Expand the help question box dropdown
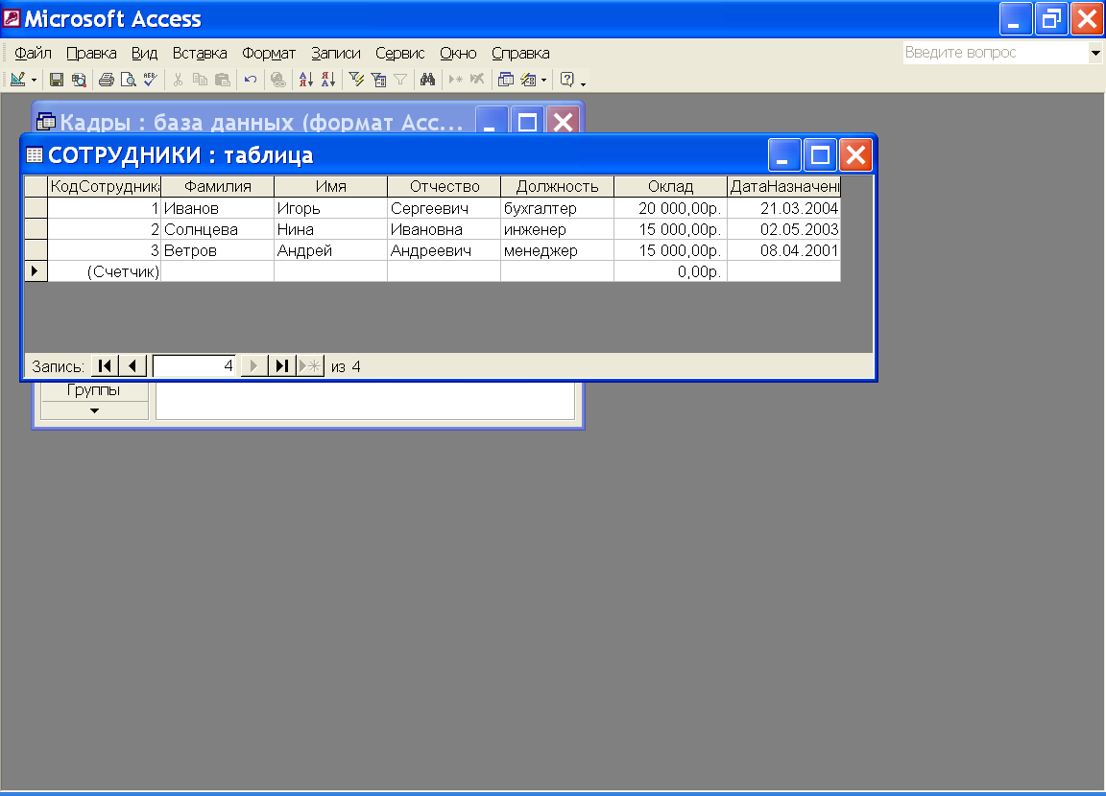This screenshot has width=1106, height=796. 1095,53
